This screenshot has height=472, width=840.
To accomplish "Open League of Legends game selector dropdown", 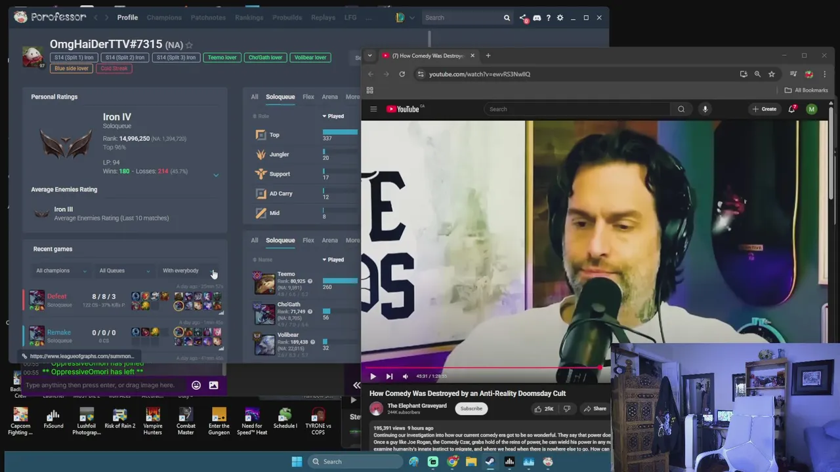I will [404, 18].
